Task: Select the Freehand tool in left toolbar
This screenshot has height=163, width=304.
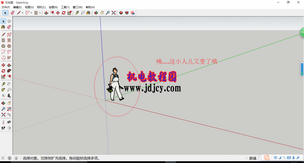Action: [9, 35]
